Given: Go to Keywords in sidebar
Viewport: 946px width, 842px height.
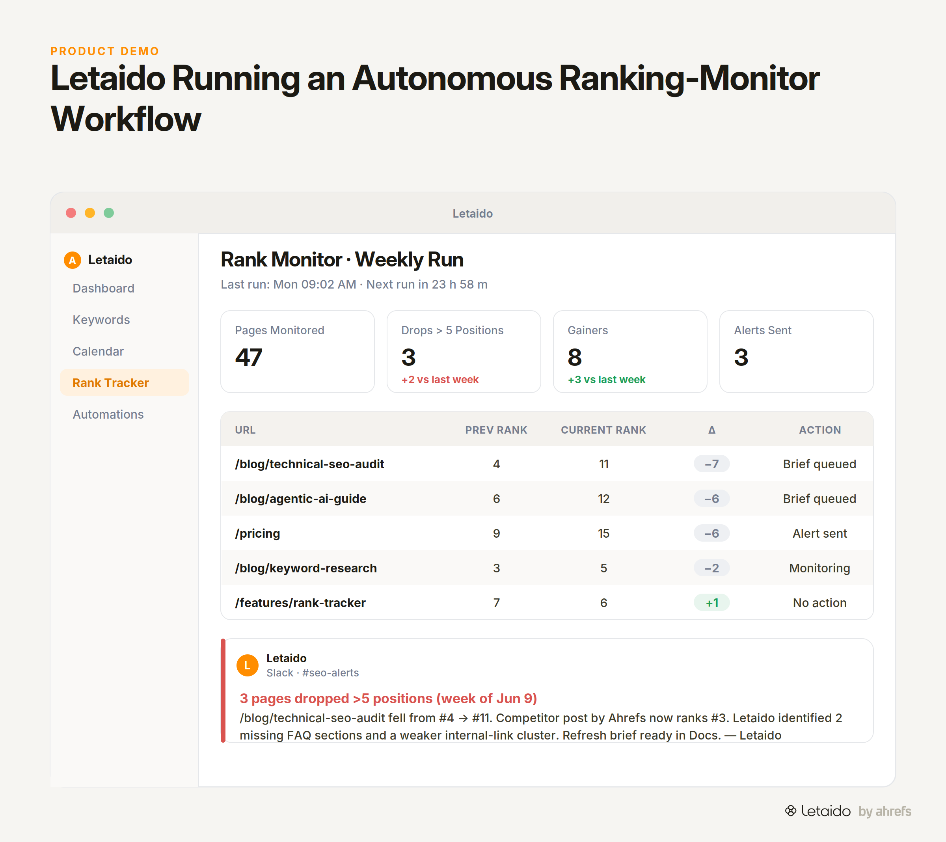Looking at the screenshot, I should pyautogui.click(x=101, y=320).
